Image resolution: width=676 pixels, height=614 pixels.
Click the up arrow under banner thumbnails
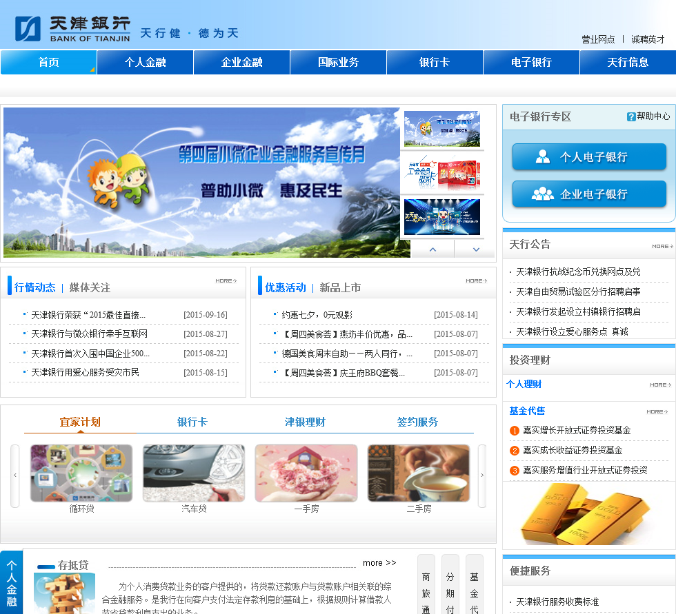click(x=433, y=249)
